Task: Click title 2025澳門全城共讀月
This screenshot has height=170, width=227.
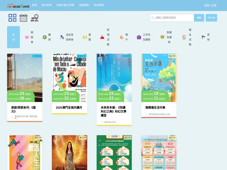Action: coord(69,108)
